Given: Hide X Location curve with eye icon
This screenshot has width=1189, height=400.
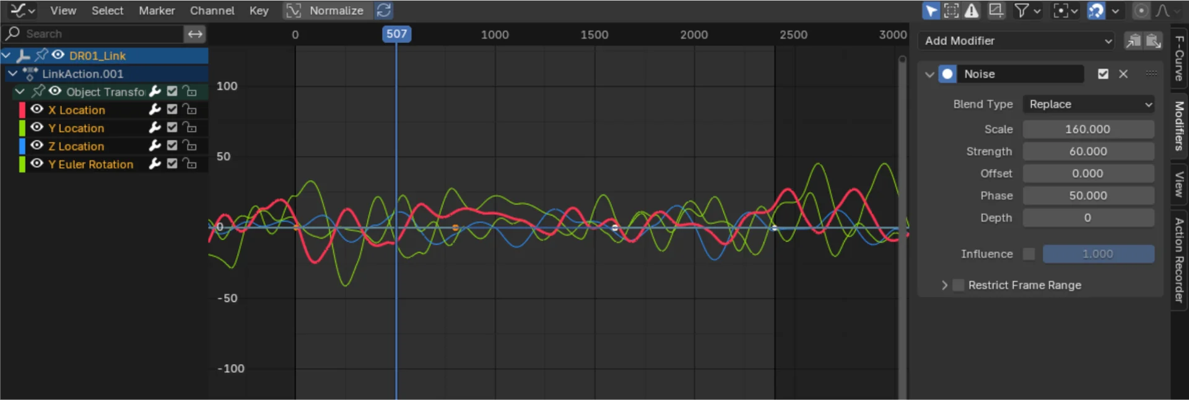Looking at the screenshot, I should point(37,110).
